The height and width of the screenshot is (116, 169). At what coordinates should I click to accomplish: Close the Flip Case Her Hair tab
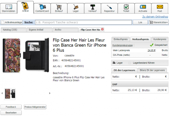pos(102,29)
